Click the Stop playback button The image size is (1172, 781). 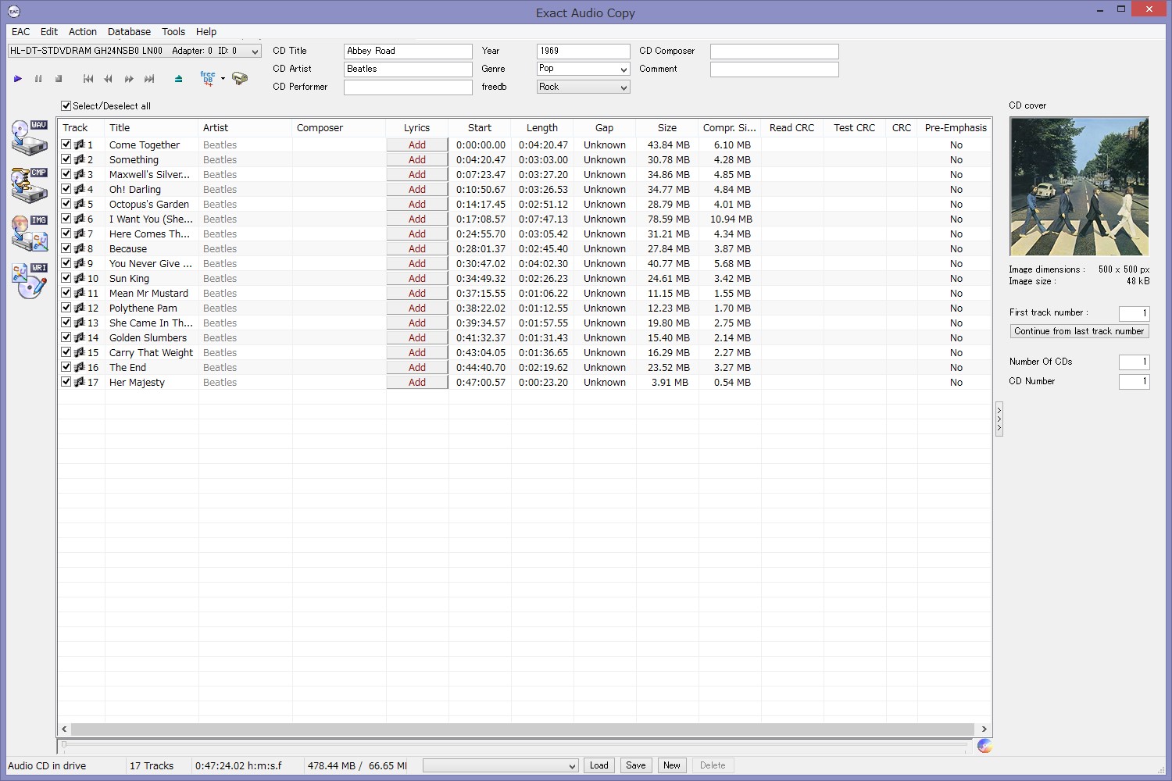tap(59, 79)
